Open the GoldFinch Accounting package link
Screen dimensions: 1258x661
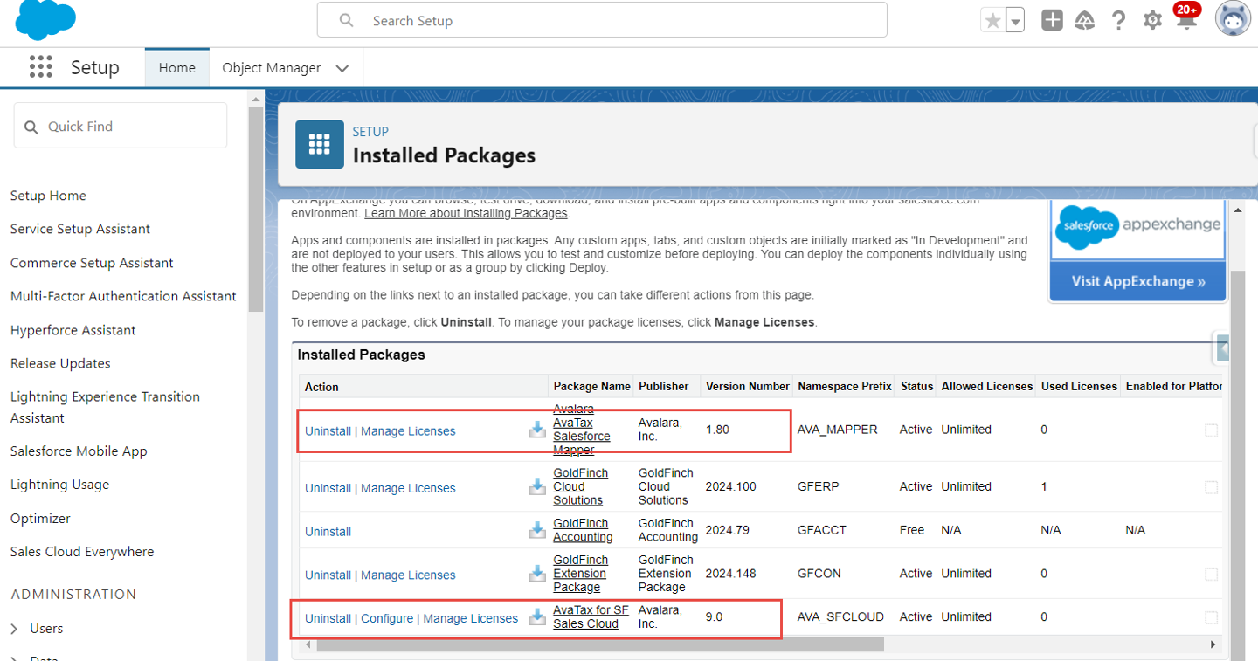click(x=583, y=530)
